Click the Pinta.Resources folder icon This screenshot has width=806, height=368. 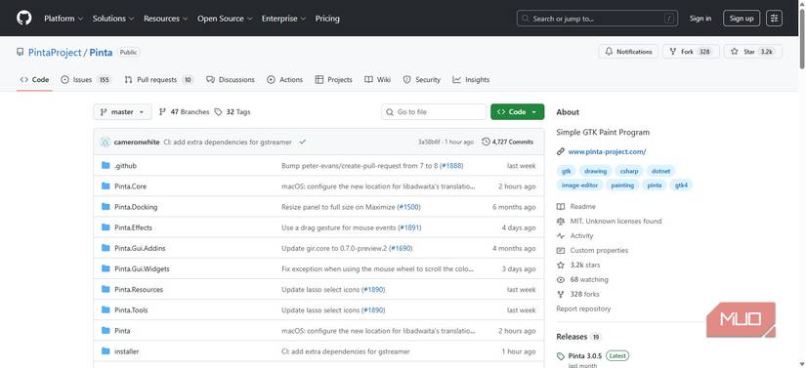pos(106,289)
